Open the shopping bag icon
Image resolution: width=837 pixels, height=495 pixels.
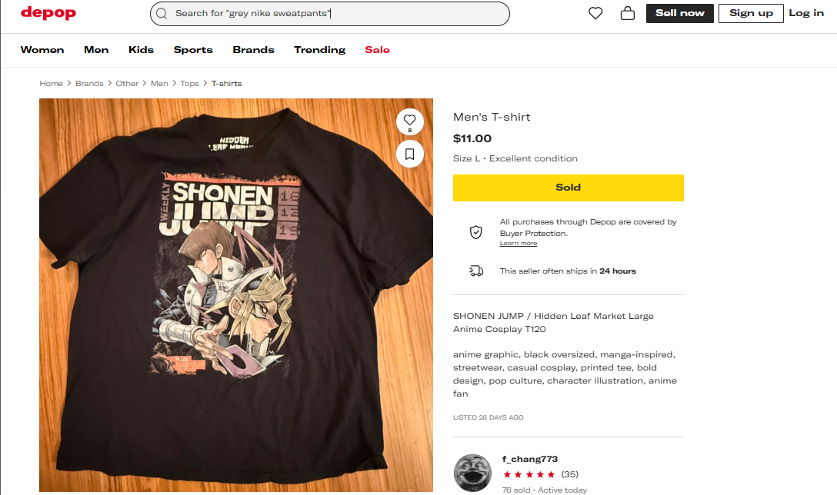tap(628, 13)
